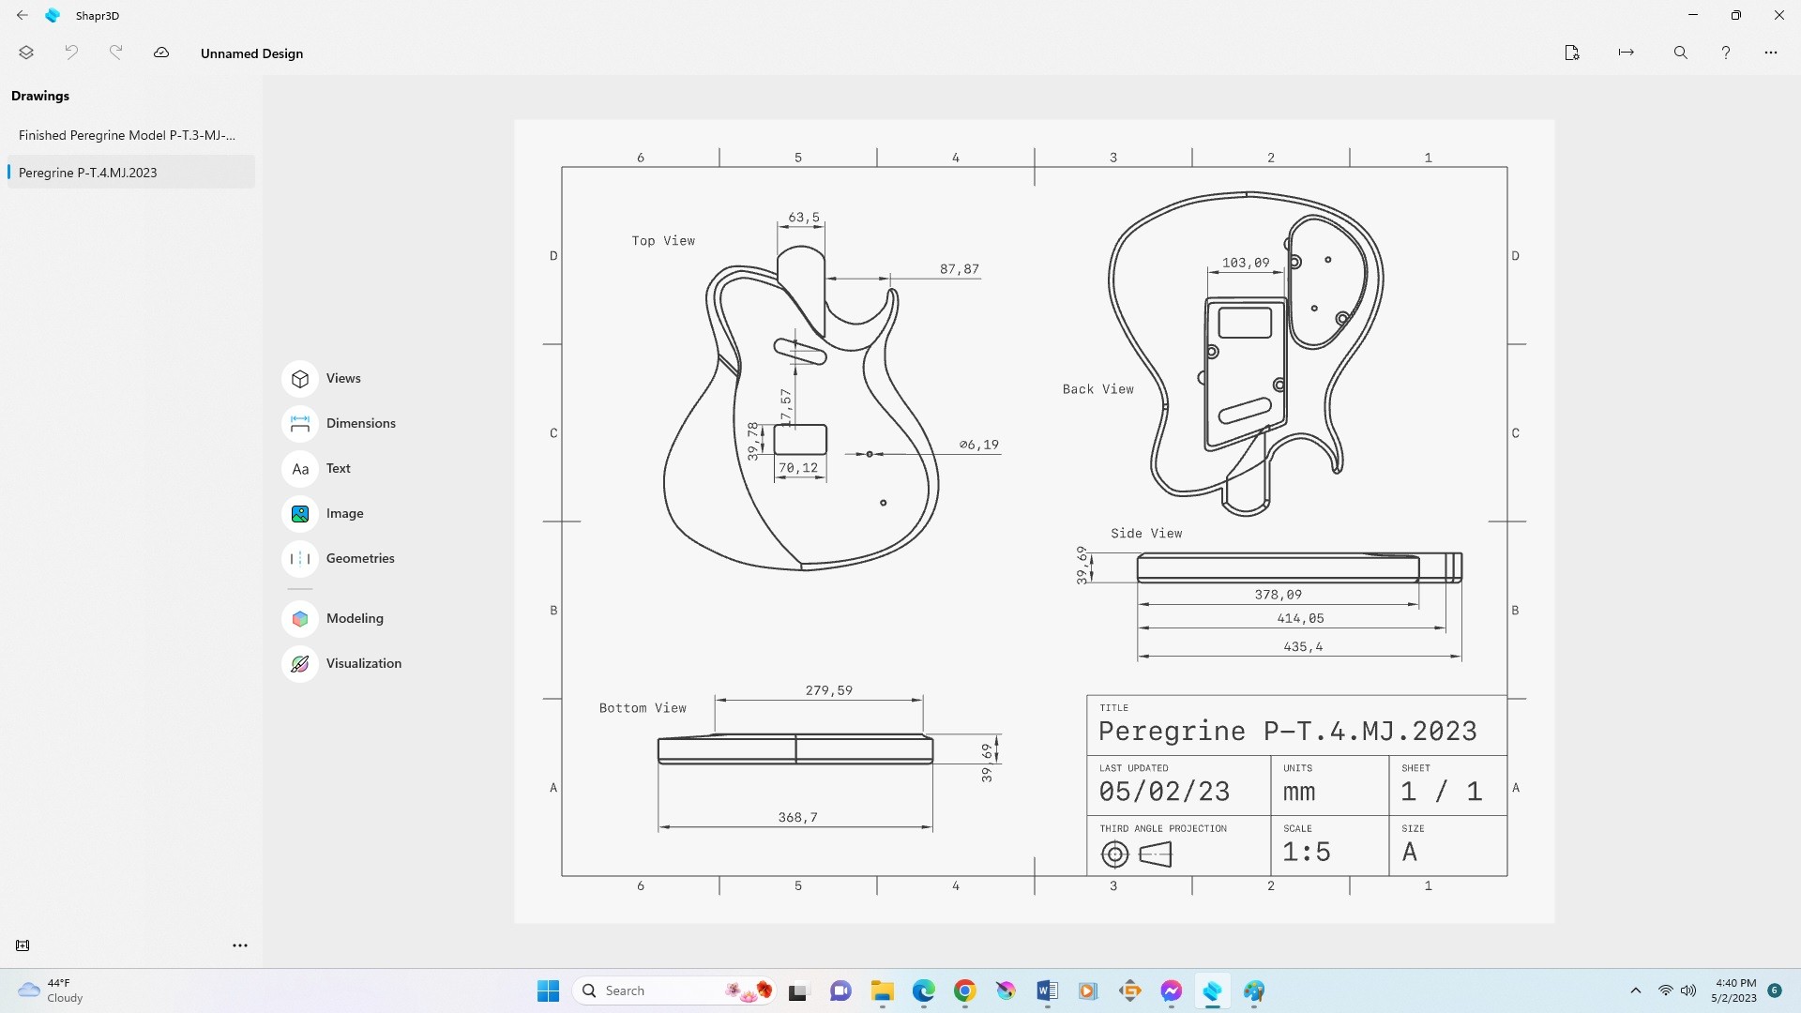Viewport: 1801px width, 1013px height.
Task: Click the export arrow icon
Action: coord(1627,53)
